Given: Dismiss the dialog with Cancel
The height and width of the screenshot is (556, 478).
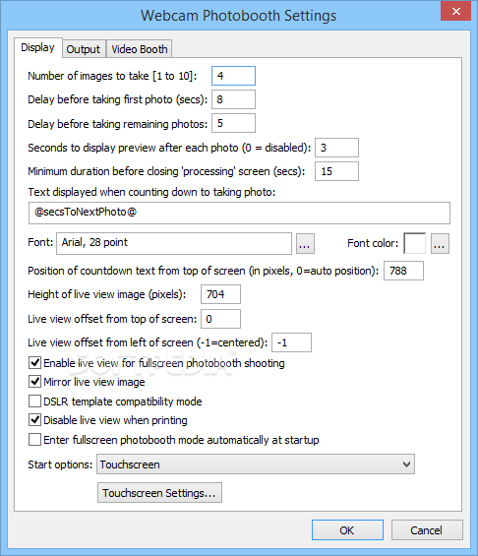Looking at the screenshot, I should pos(427,530).
